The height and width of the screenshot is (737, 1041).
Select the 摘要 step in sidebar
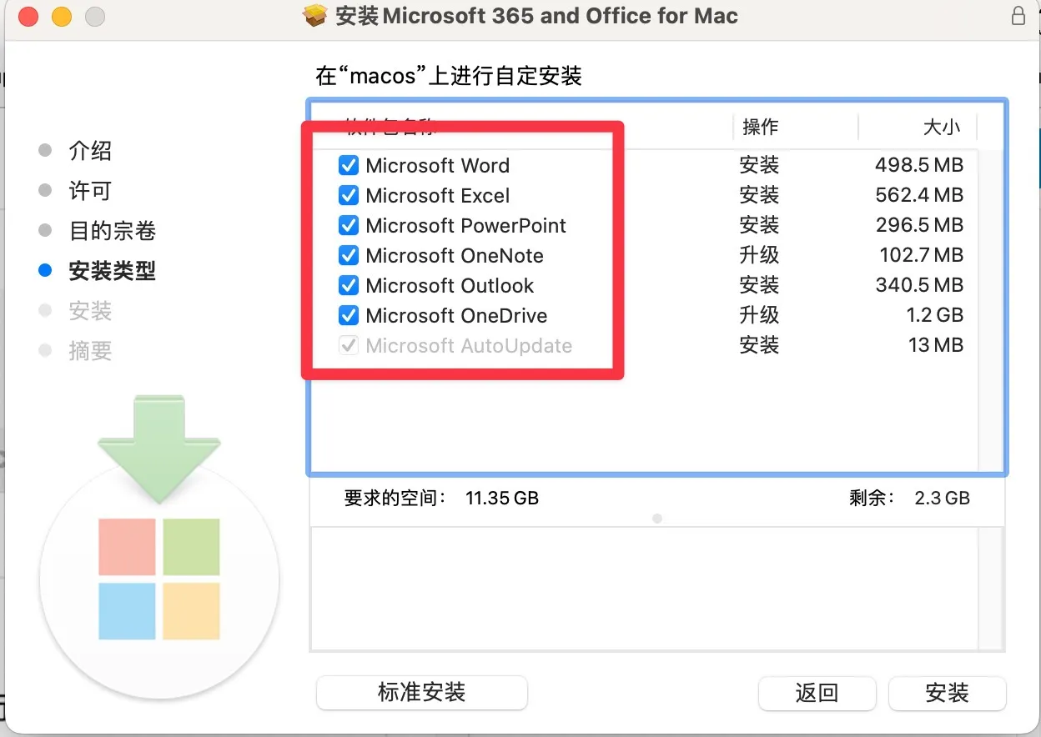[x=90, y=351]
